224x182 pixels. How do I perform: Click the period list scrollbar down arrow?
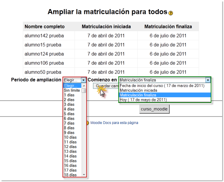tap(84, 174)
